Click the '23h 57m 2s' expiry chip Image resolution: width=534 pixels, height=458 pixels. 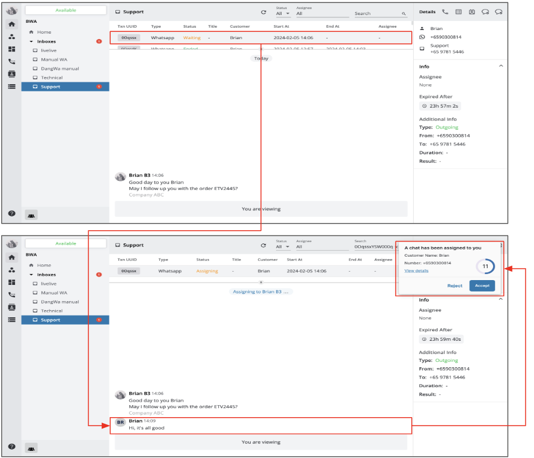point(440,106)
